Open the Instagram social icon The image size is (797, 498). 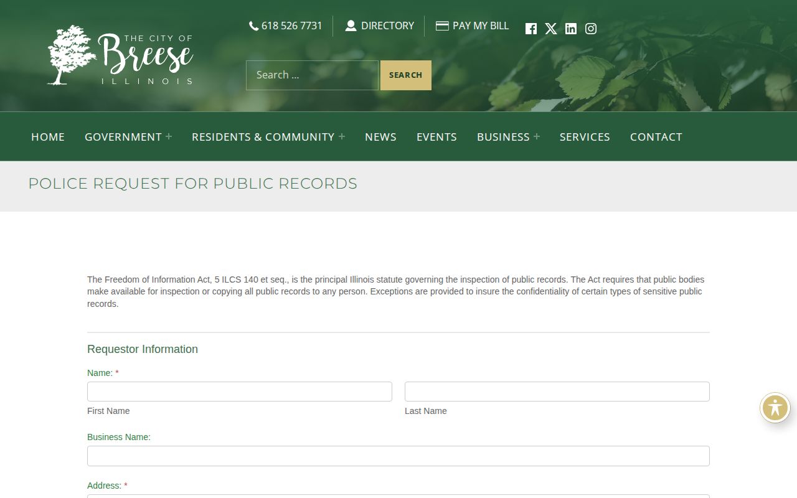click(591, 29)
